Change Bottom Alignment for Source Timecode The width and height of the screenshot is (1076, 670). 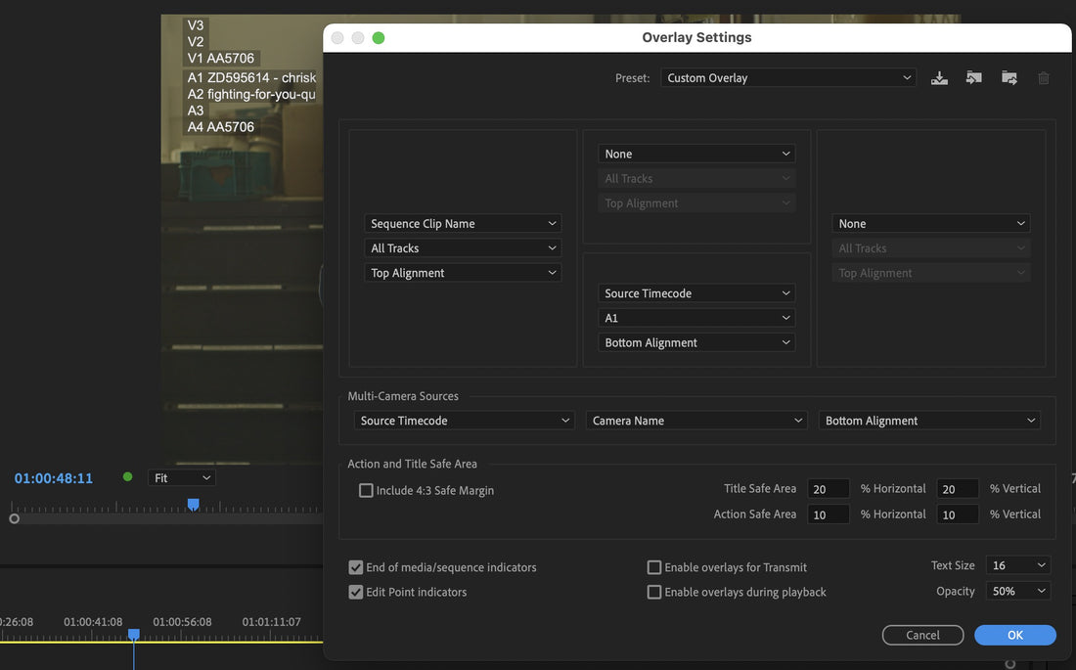pyautogui.click(x=696, y=341)
